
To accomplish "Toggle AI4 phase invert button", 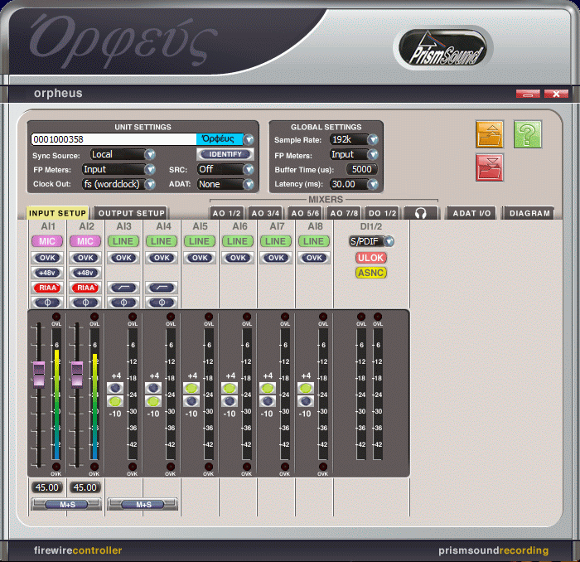I will point(162,303).
